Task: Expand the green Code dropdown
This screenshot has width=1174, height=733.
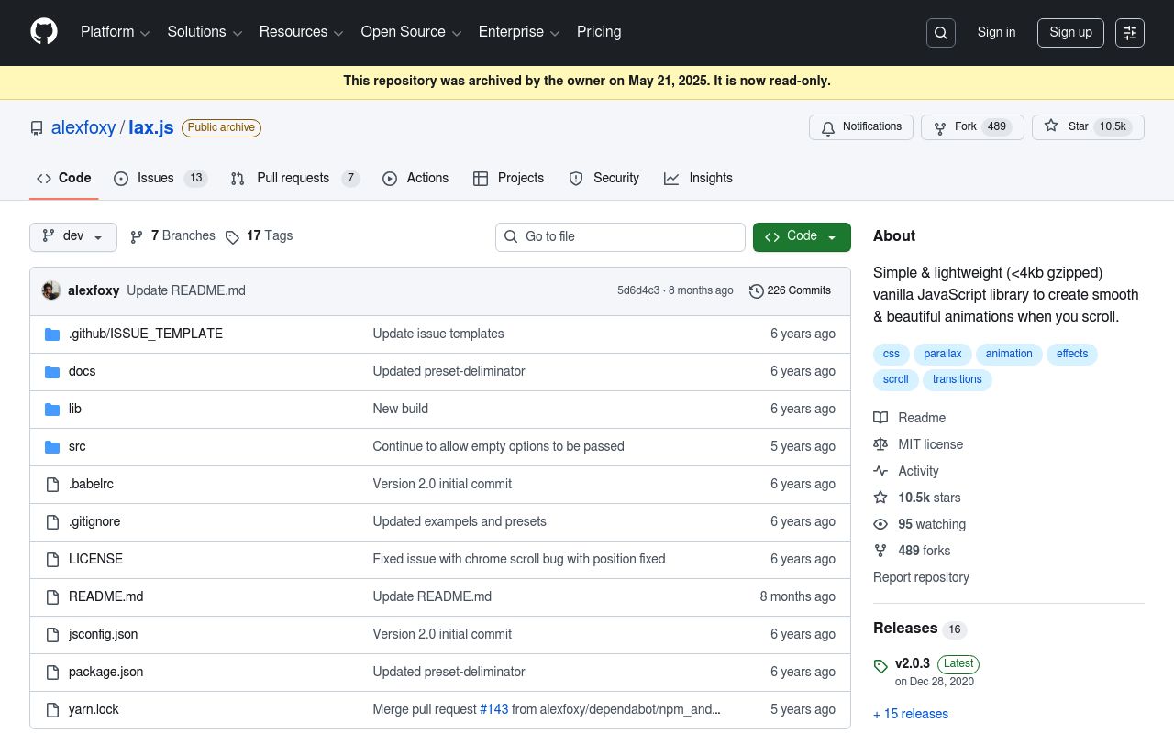Action: [x=802, y=236]
